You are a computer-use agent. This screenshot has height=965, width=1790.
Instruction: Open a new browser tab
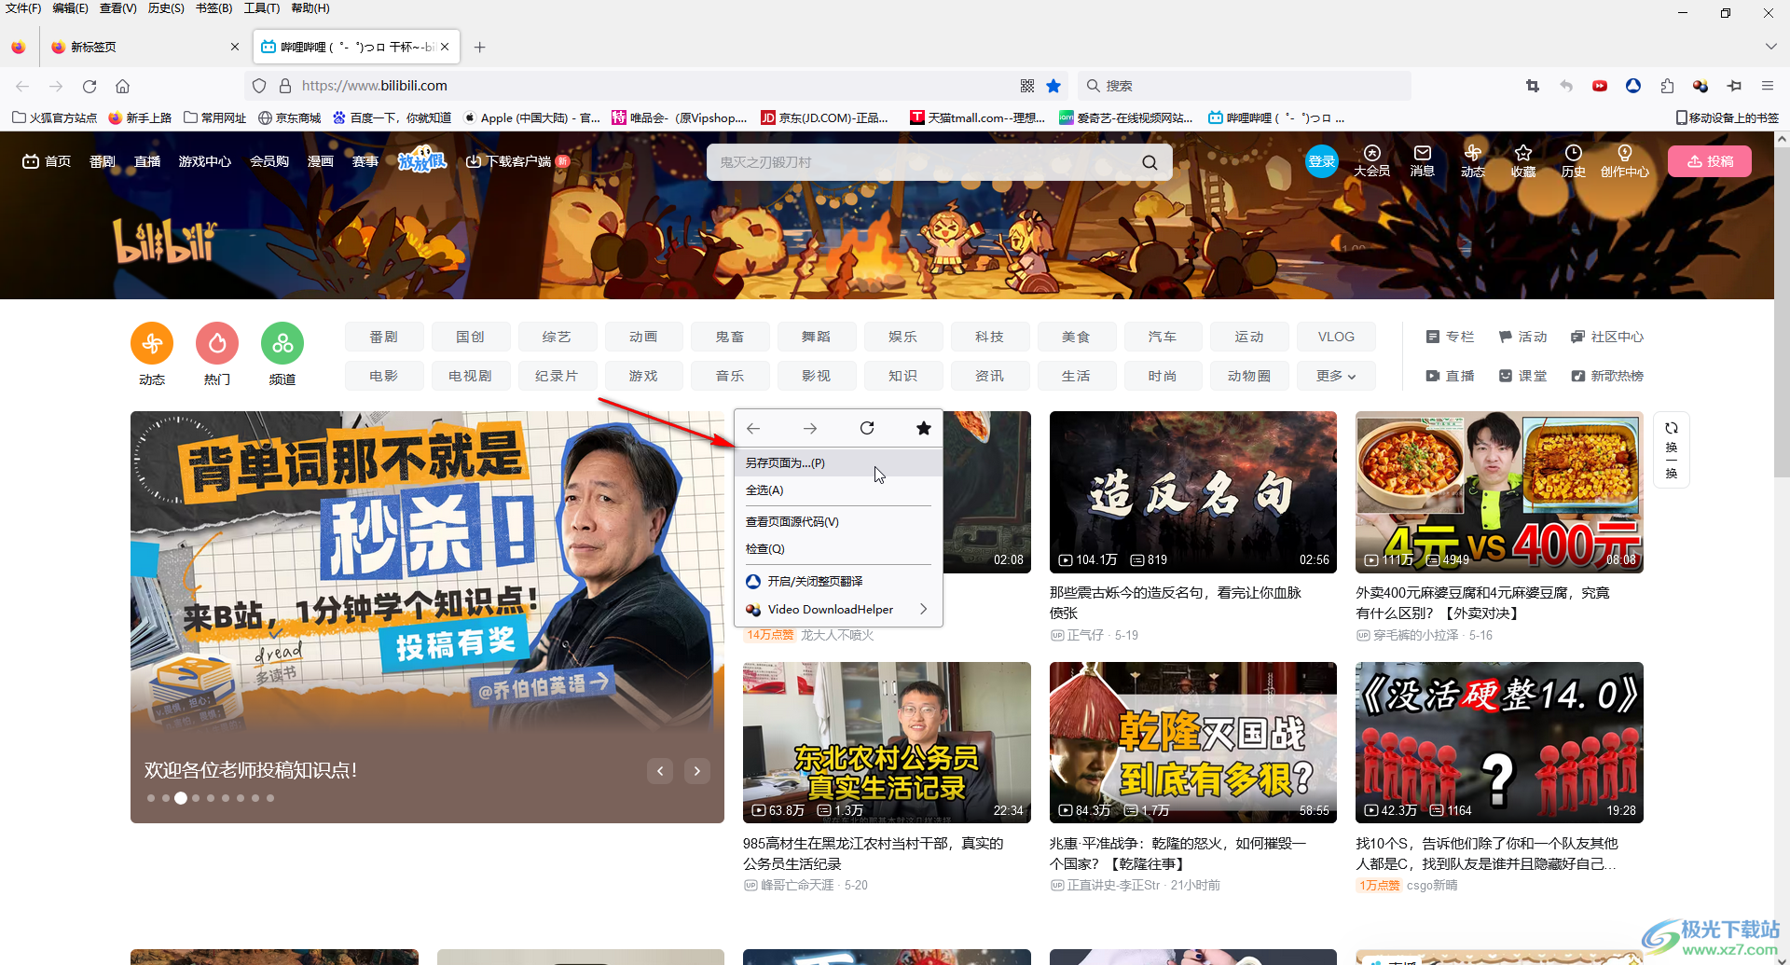point(479,47)
